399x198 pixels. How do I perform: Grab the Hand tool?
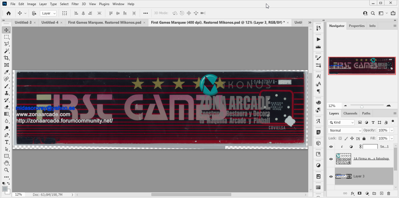[6, 163]
